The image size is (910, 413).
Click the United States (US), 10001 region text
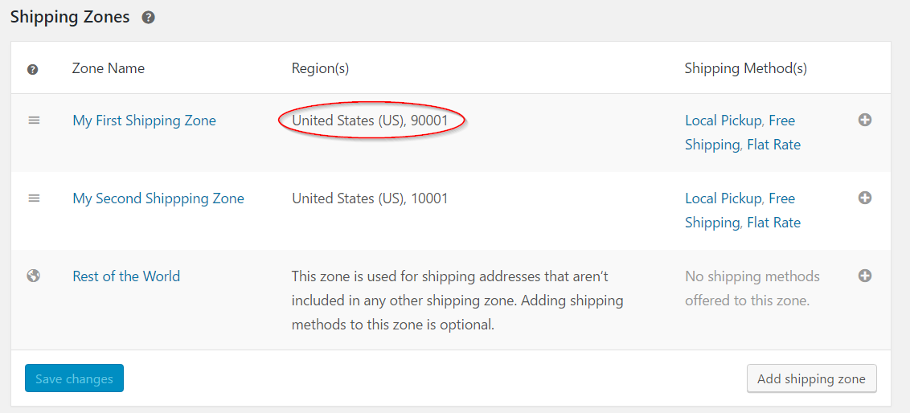point(370,198)
